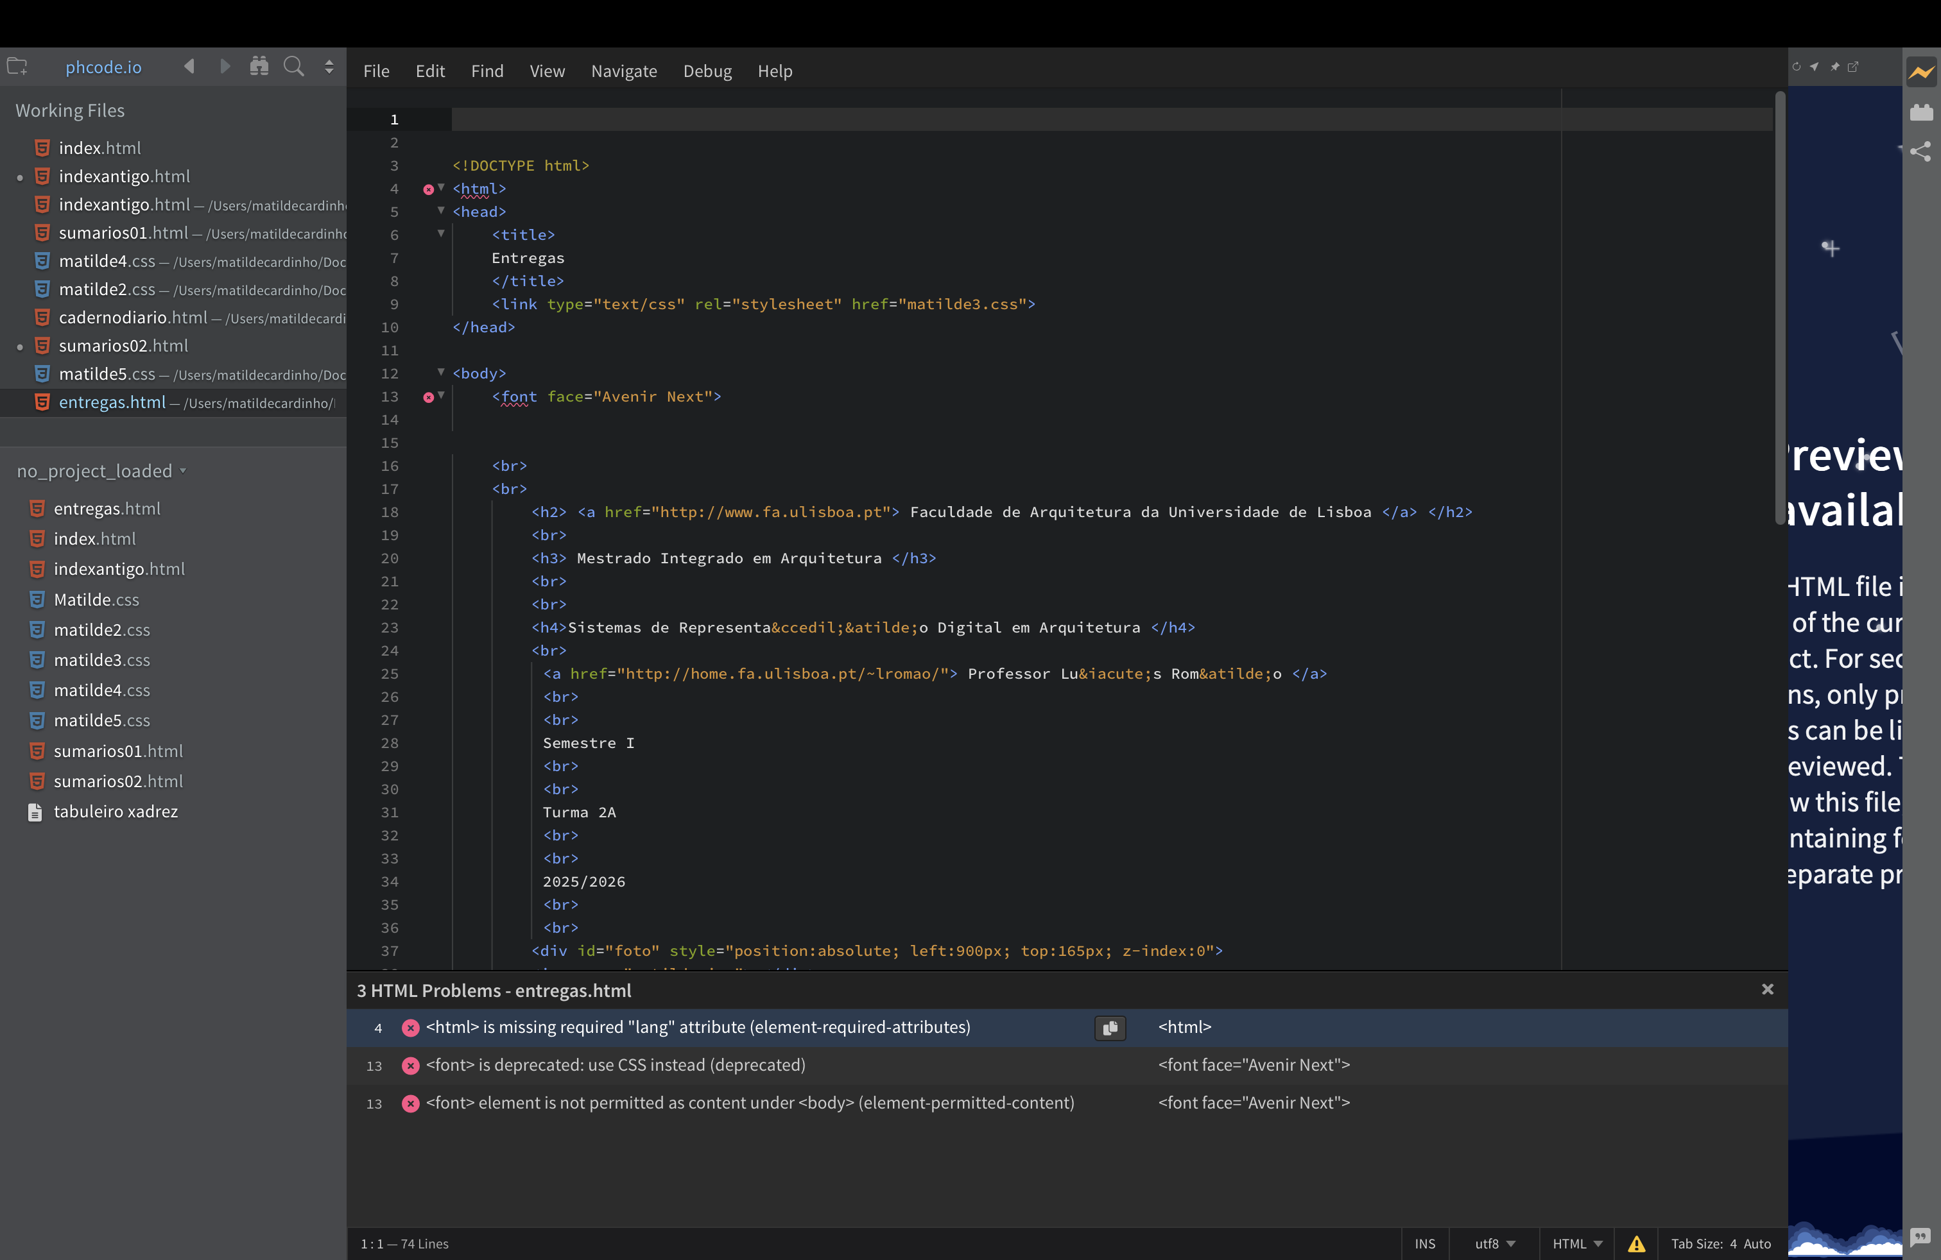Image resolution: width=1941 pixels, height=1260 pixels.
Task: Open matilde3.css in the file tree
Action: (x=101, y=660)
